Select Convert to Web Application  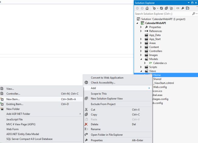[x=118, y=78]
